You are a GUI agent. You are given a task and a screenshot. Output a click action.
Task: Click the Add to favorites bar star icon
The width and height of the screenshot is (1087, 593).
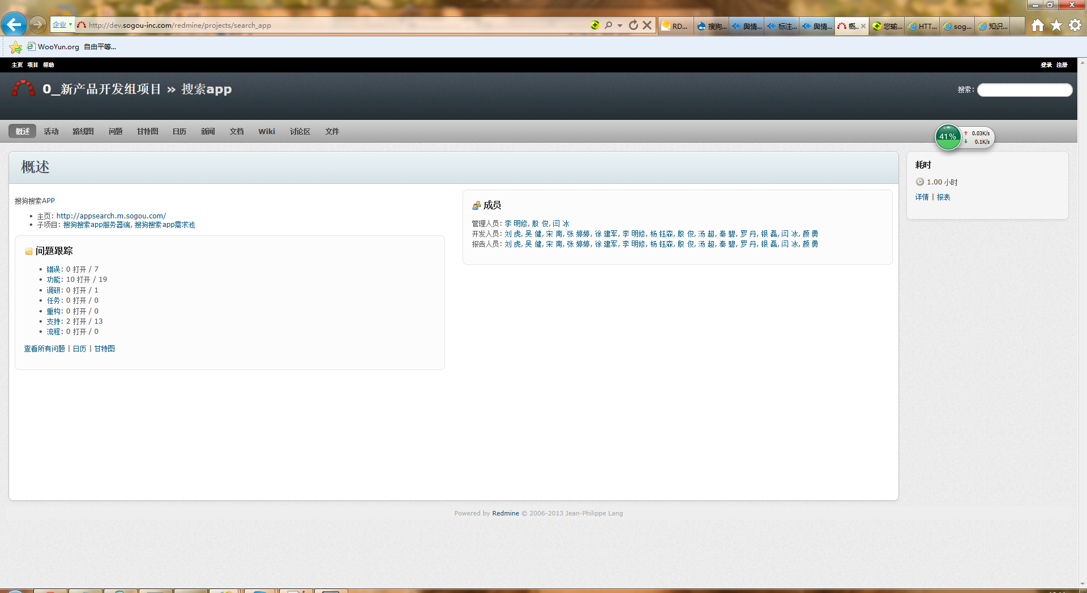coord(15,47)
